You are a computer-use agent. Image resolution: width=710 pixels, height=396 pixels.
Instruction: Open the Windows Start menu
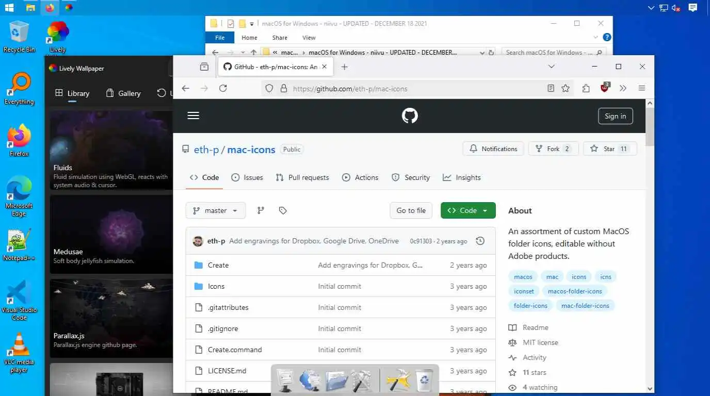(9, 8)
